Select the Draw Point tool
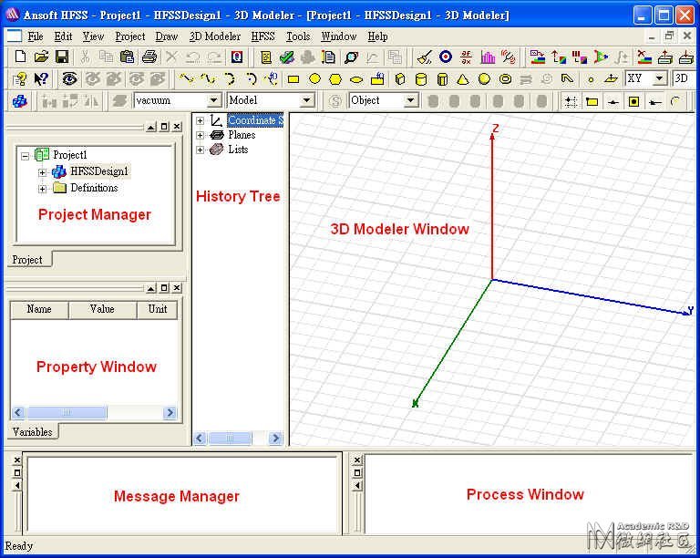 (x=591, y=80)
